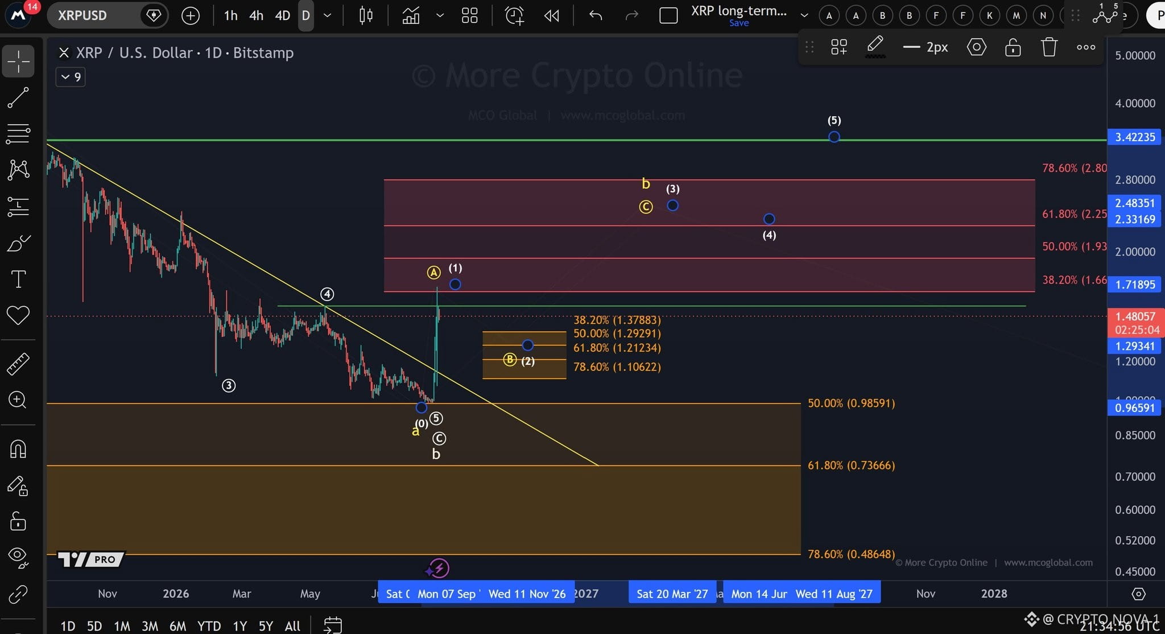Set date range to 6M
This screenshot has height=634, width=1165.
(x=177, y=626)
